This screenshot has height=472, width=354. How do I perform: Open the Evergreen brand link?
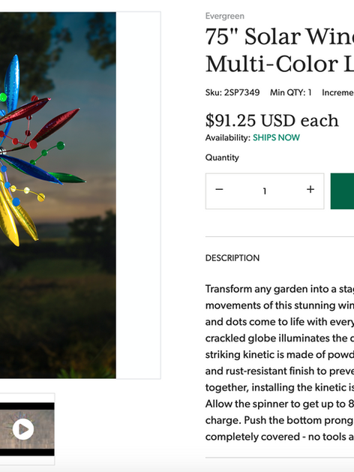tap(225, 16)
